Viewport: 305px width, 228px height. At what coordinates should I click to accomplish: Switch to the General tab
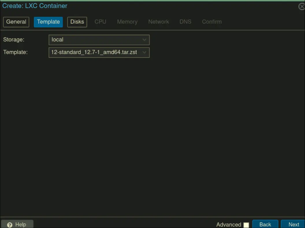(x=16, y=22)
